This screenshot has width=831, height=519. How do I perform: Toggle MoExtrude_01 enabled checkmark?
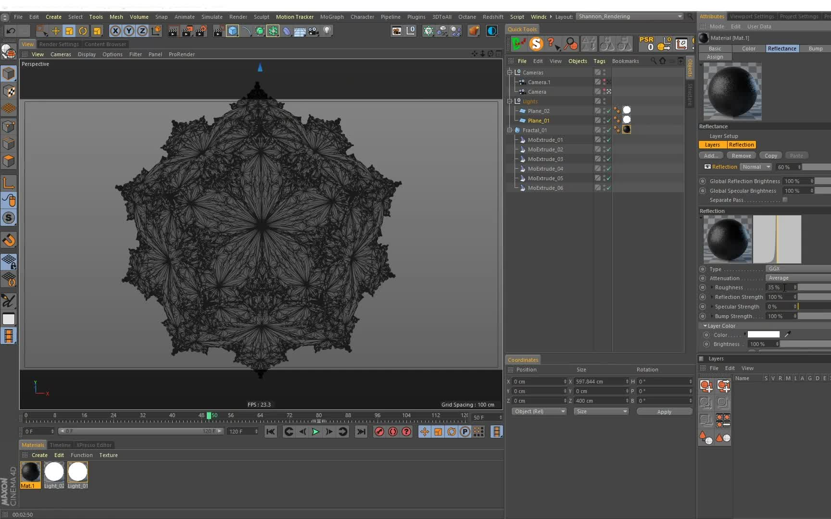608,140
